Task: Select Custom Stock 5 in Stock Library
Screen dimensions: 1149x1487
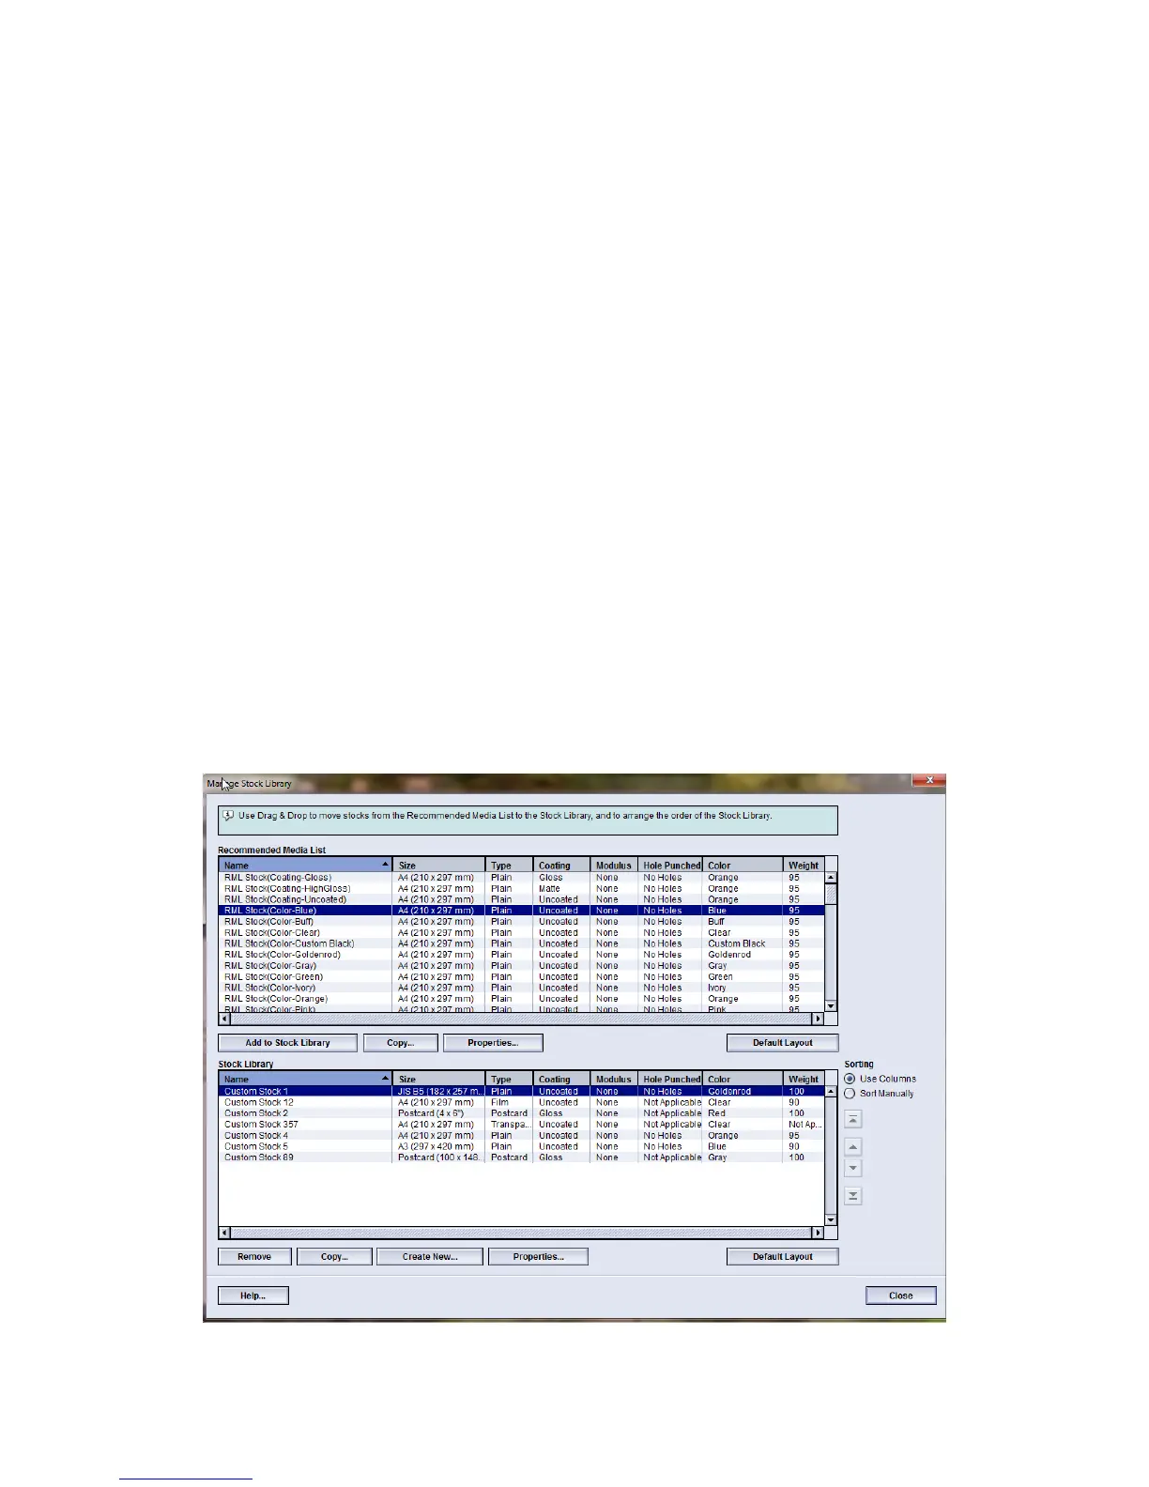Action: tap(522, 1147)
